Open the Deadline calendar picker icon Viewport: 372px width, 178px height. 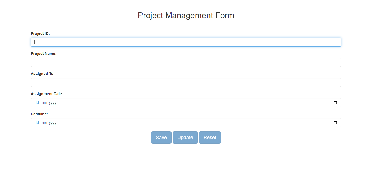(335, 123)
